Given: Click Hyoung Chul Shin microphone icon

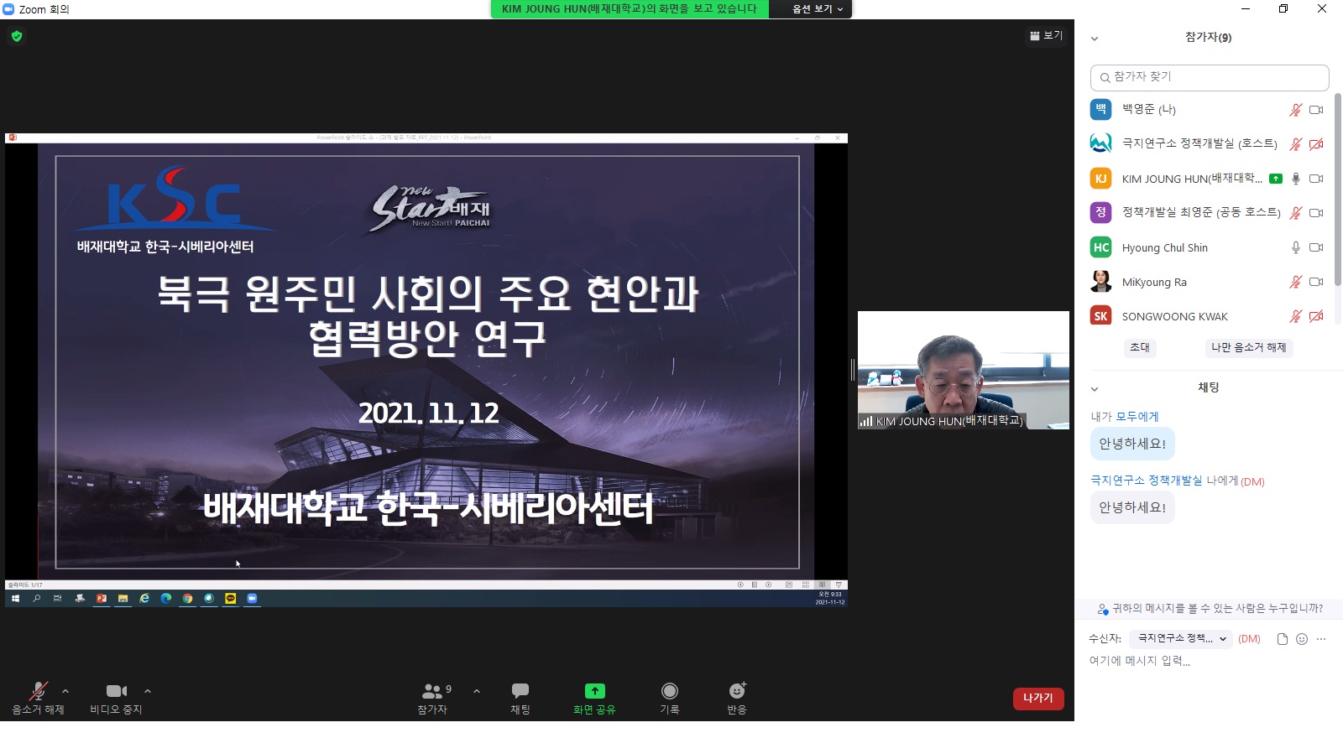Looking at the screenshot, I should tap(1296, 247).
